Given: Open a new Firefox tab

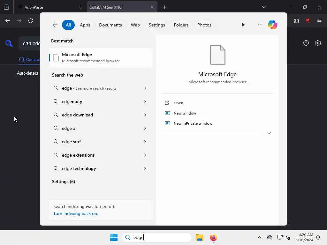Looking at the screenshot, I should click(164, 7).
